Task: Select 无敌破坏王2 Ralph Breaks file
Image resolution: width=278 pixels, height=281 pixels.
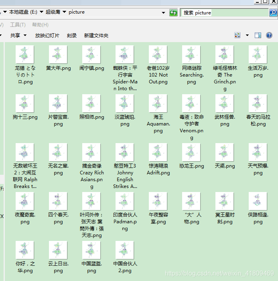Action: click(x=25, y=166)
